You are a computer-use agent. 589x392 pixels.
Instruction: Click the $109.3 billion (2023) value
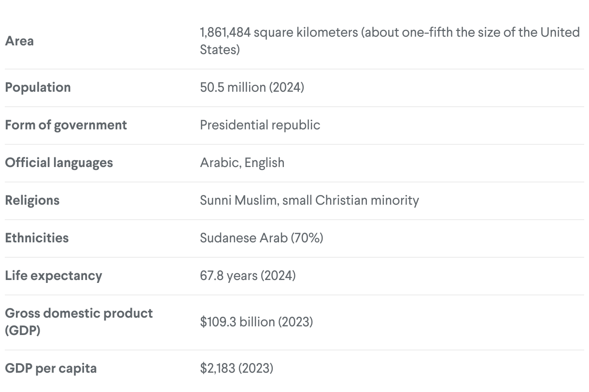(256, 322)
